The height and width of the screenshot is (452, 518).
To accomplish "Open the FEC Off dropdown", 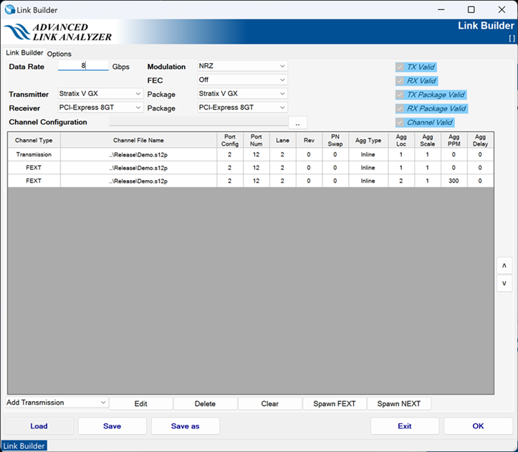I will coord(242,80).
